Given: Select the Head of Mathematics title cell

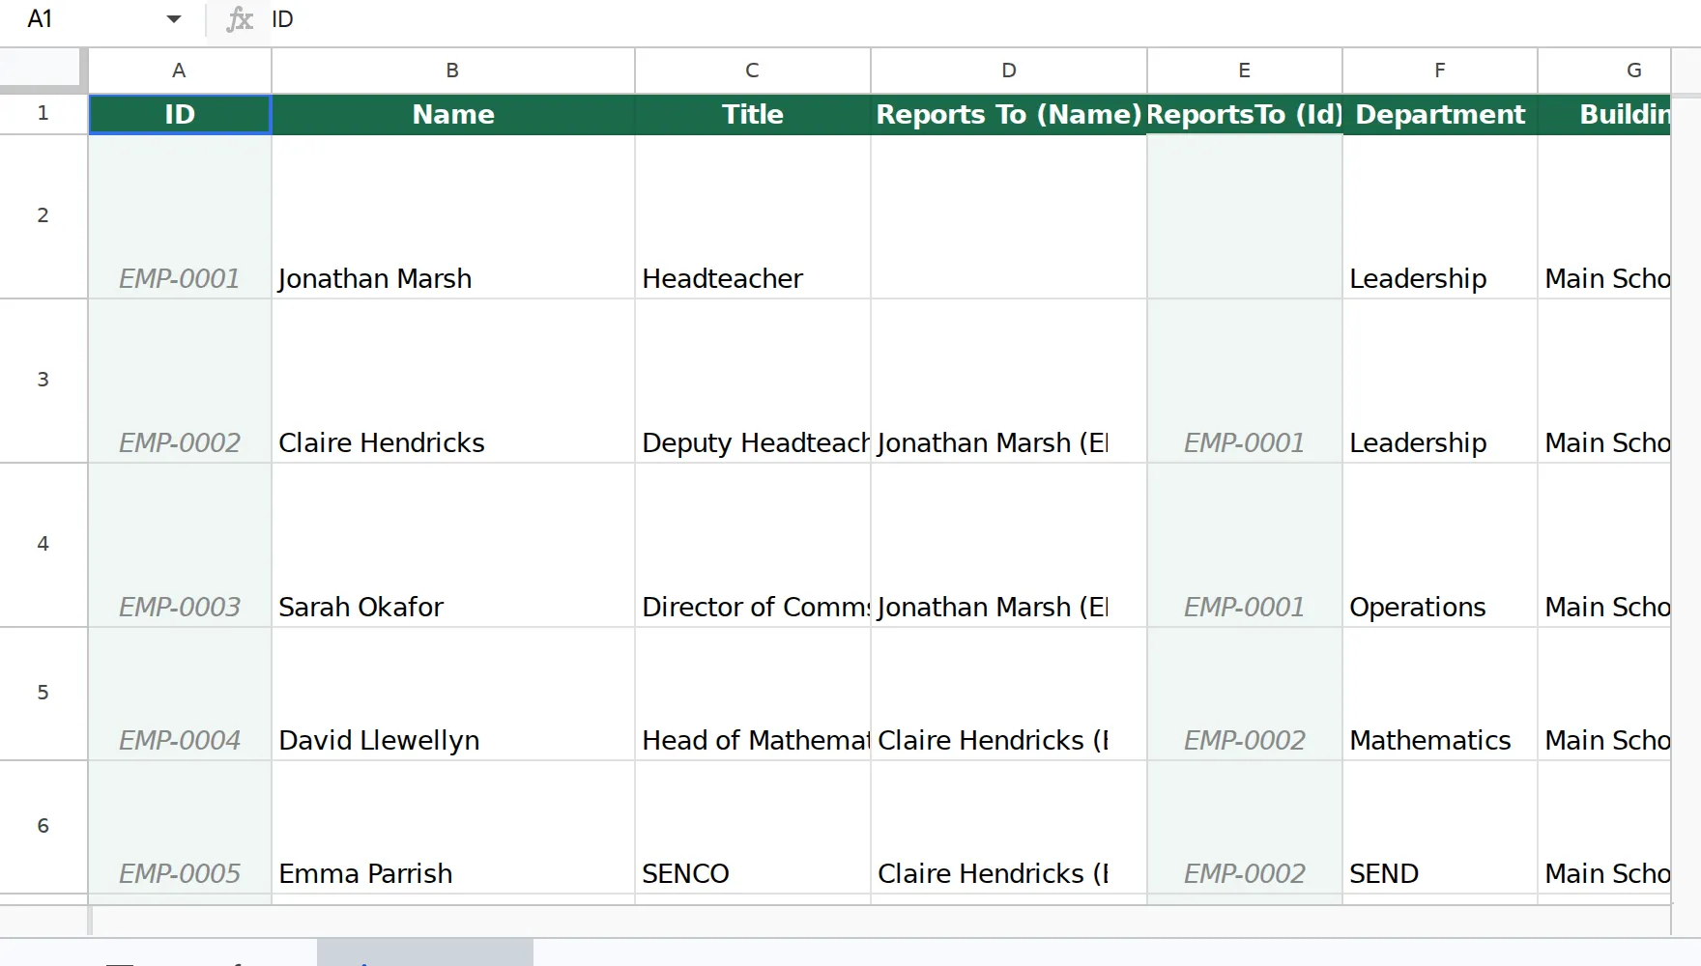Looking at the screenshot, I should [x=753, y=694].
